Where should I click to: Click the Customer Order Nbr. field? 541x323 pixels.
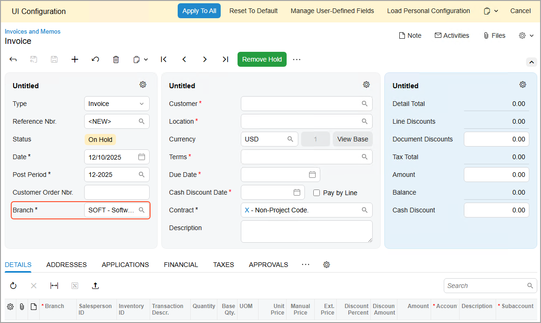116,192
